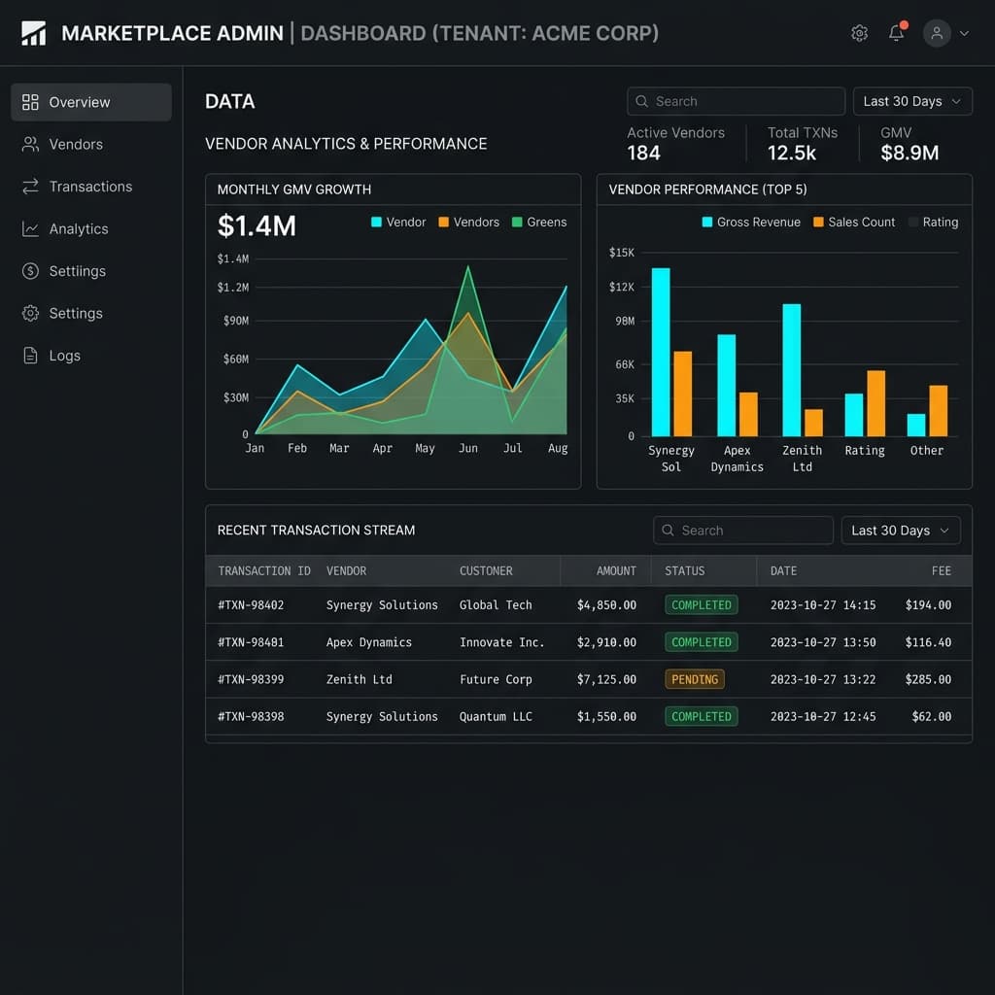Click Apex Dynamics orange sales bar

[x=748, y=414]
